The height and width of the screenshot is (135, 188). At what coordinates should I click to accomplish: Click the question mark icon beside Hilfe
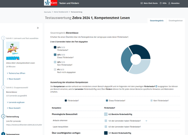click(x=161, y=3)
